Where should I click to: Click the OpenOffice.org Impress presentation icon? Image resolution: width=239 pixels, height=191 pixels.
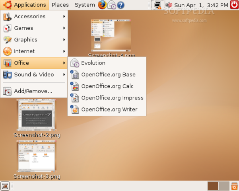pos(74,98)
